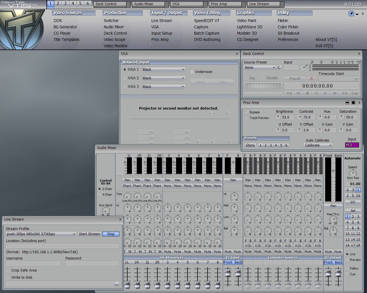367x293 pixels.
Task: Toggle the Follow checkbox in Audio Mixer
Action: point(347,268)
